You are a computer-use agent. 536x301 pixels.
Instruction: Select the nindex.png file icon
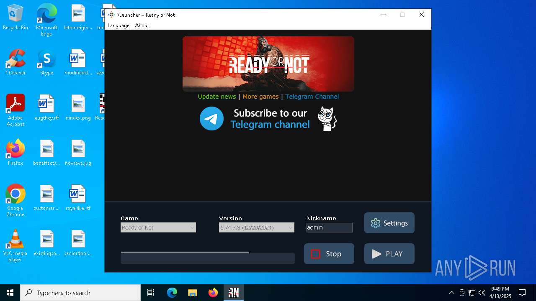78,107
